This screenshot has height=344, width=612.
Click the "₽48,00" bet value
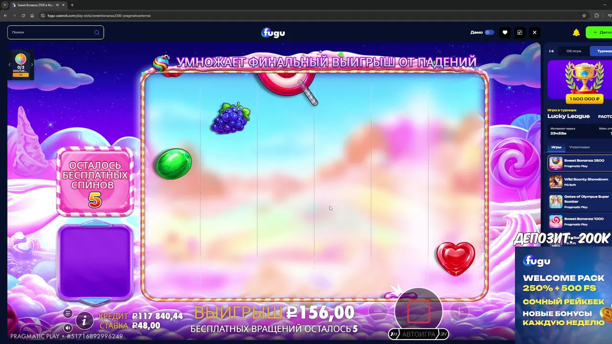pos(146,326)
